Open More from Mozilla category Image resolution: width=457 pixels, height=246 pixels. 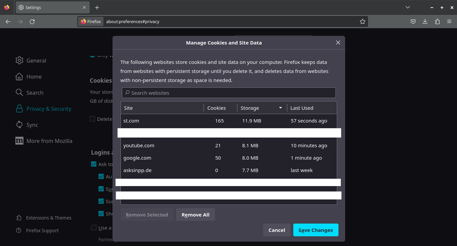[x=44, y=141]
